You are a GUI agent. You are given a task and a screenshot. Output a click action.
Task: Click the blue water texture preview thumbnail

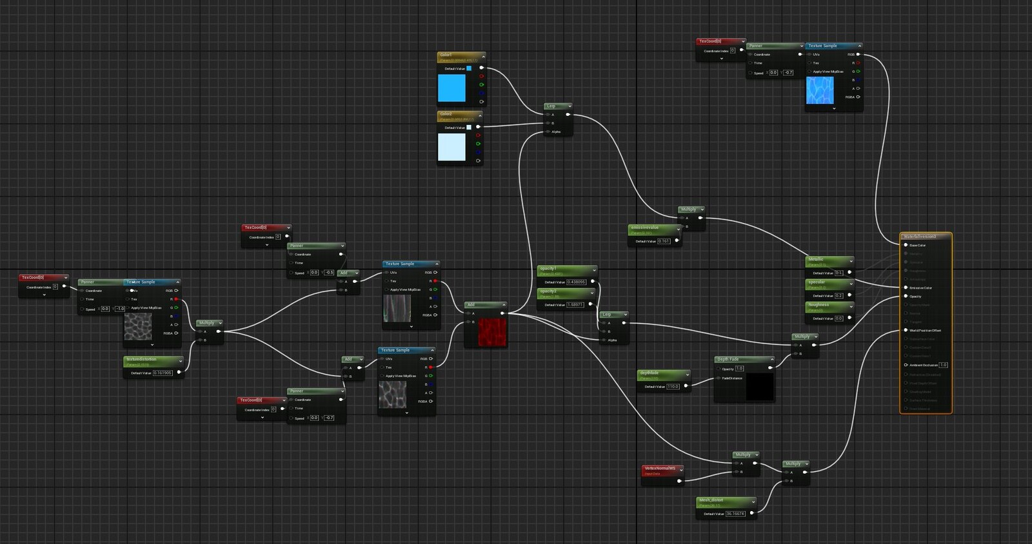click(x=820, y=90)
